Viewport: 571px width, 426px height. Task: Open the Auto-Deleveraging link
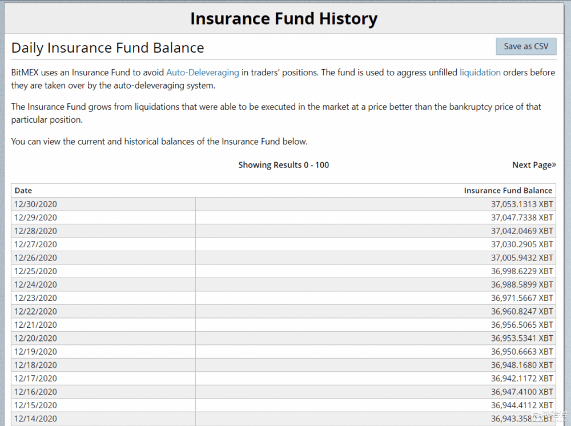[x=202, y=73]
